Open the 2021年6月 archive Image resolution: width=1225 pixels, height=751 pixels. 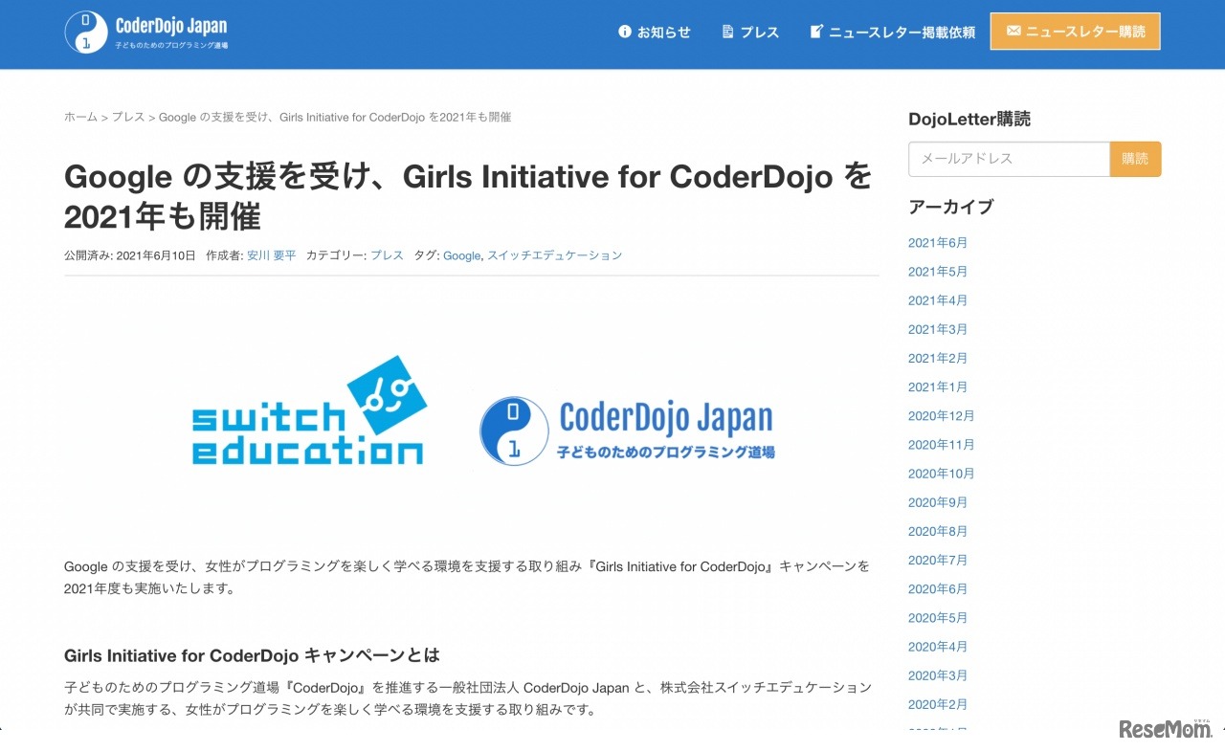point(938,243)
